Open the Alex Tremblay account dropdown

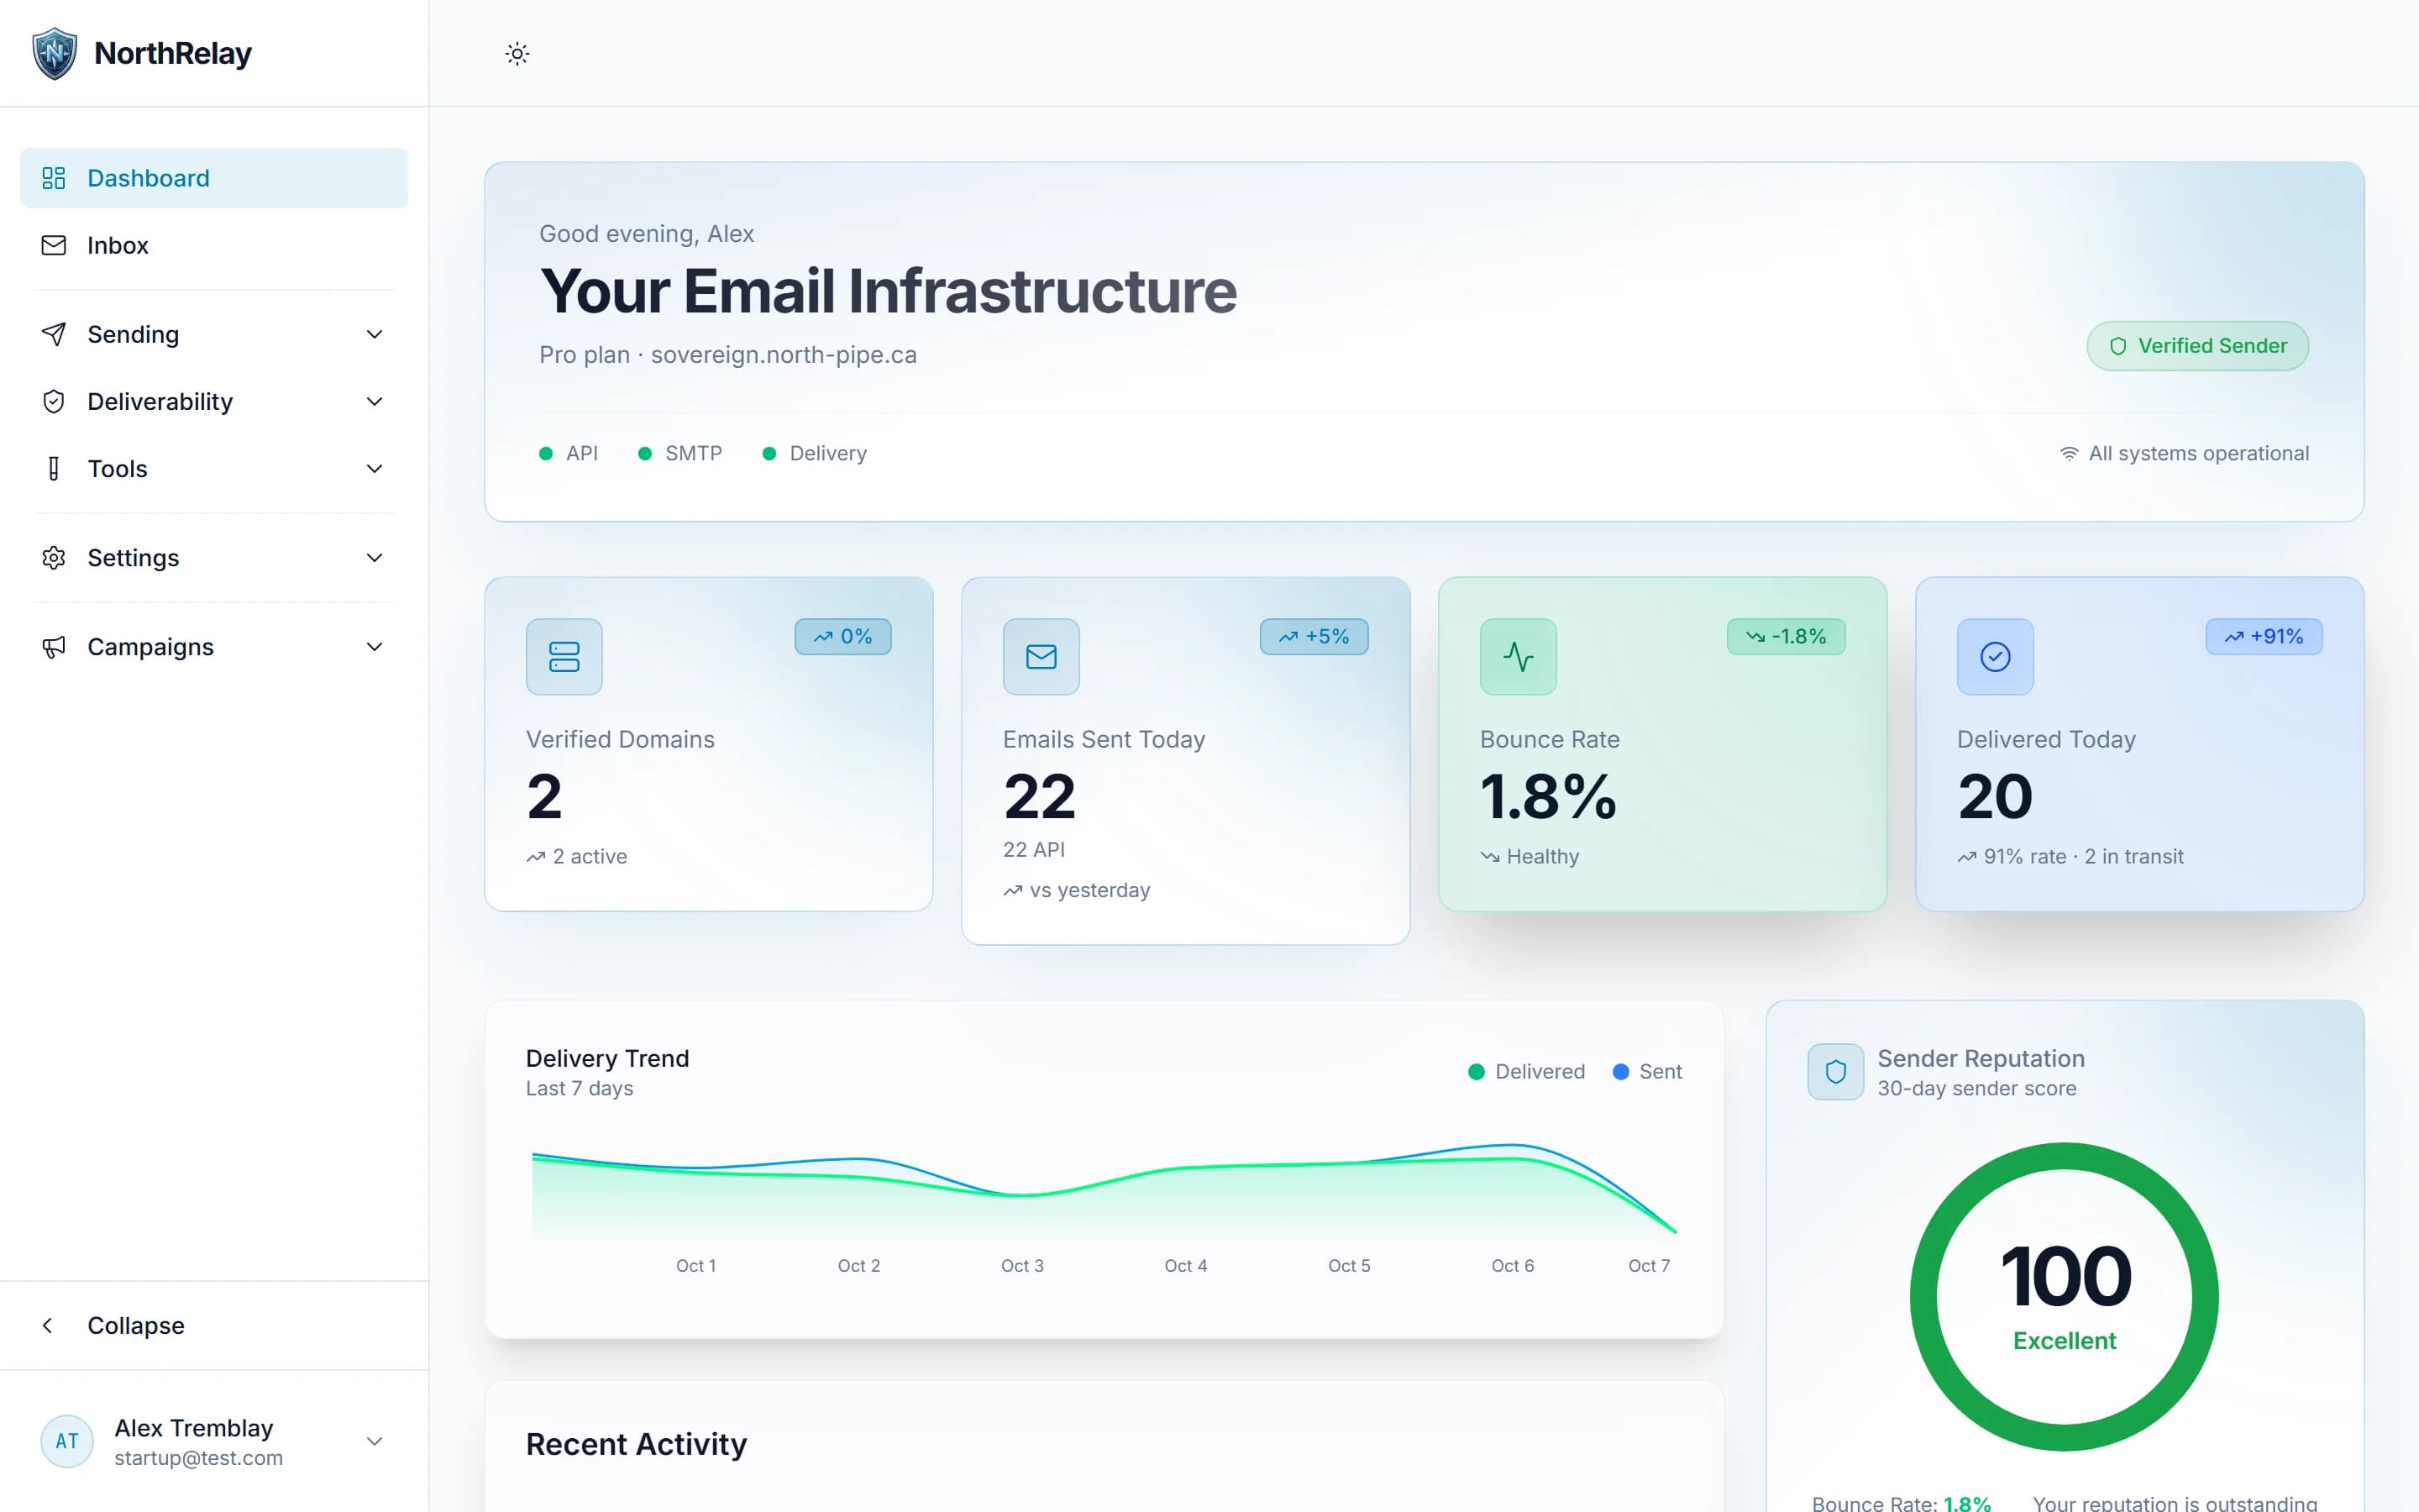coord(214,1441)
